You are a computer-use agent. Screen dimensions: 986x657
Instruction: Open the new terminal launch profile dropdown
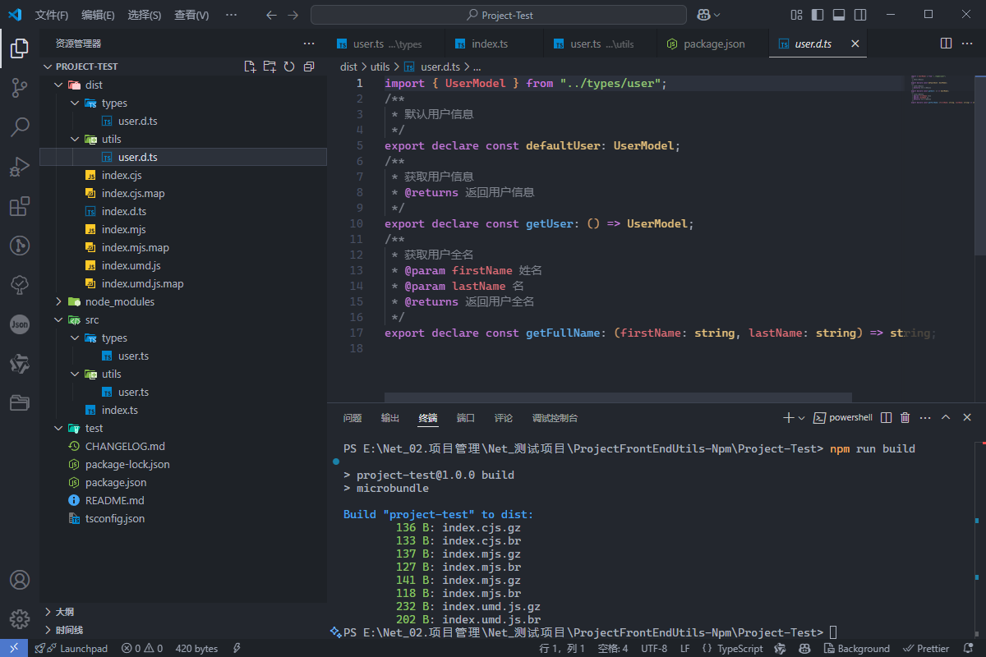[x=802, y=418]
